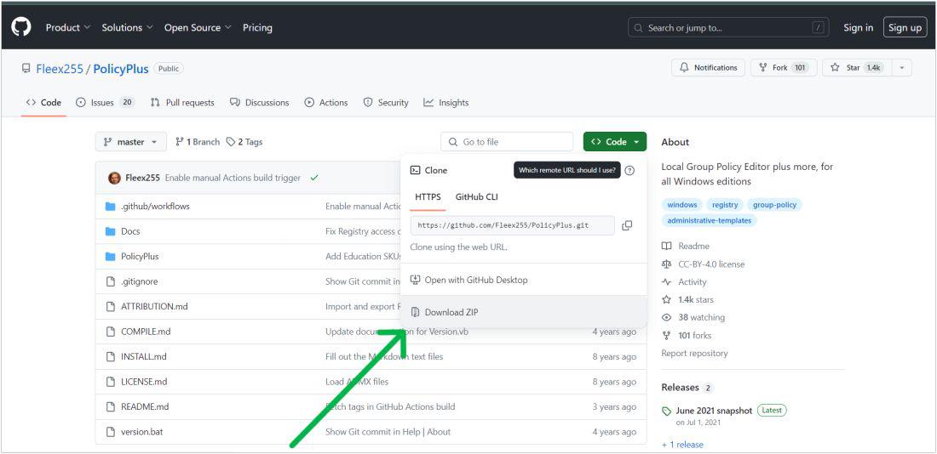Switch to the Actions tab

325,103
